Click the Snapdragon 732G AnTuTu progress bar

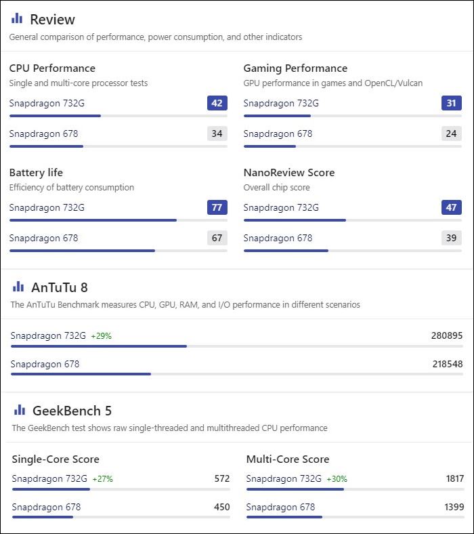[x=99, y=346]
